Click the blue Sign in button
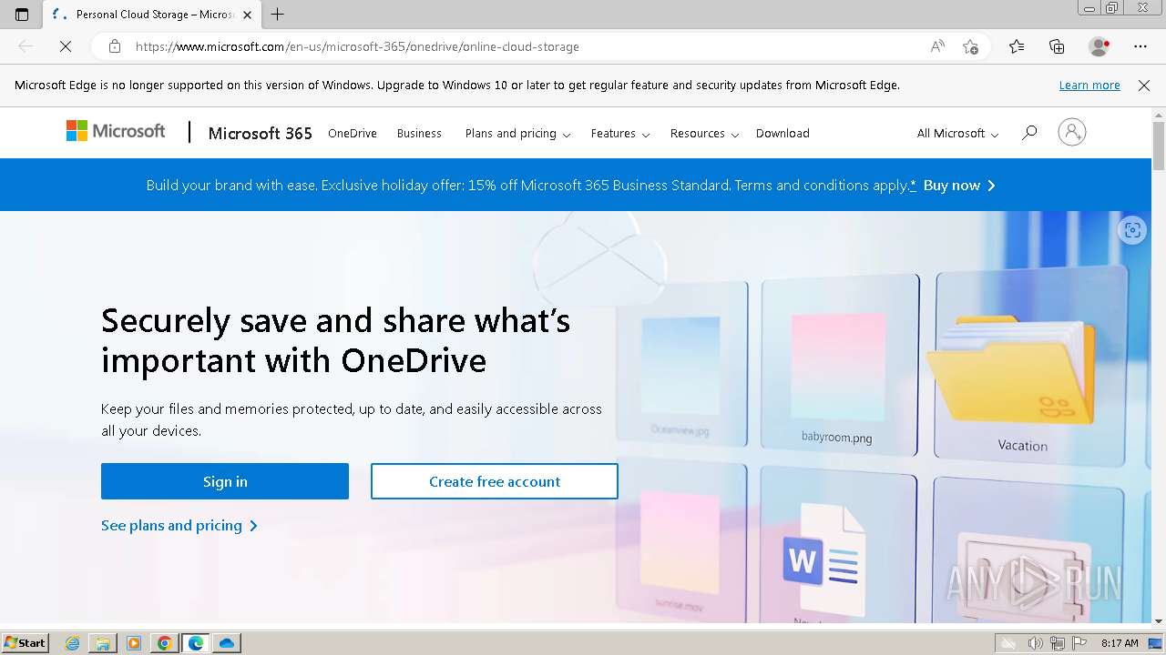Screen dimensions: 1166x655 [x=225, y=481]
